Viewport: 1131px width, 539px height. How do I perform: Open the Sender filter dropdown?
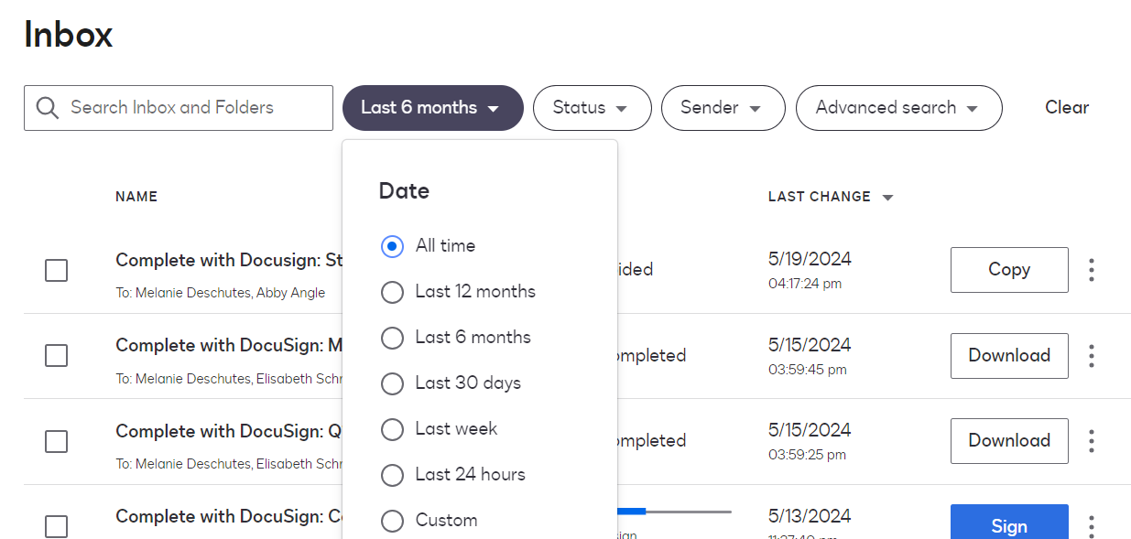pyautogui.click(x=723, y=108)
